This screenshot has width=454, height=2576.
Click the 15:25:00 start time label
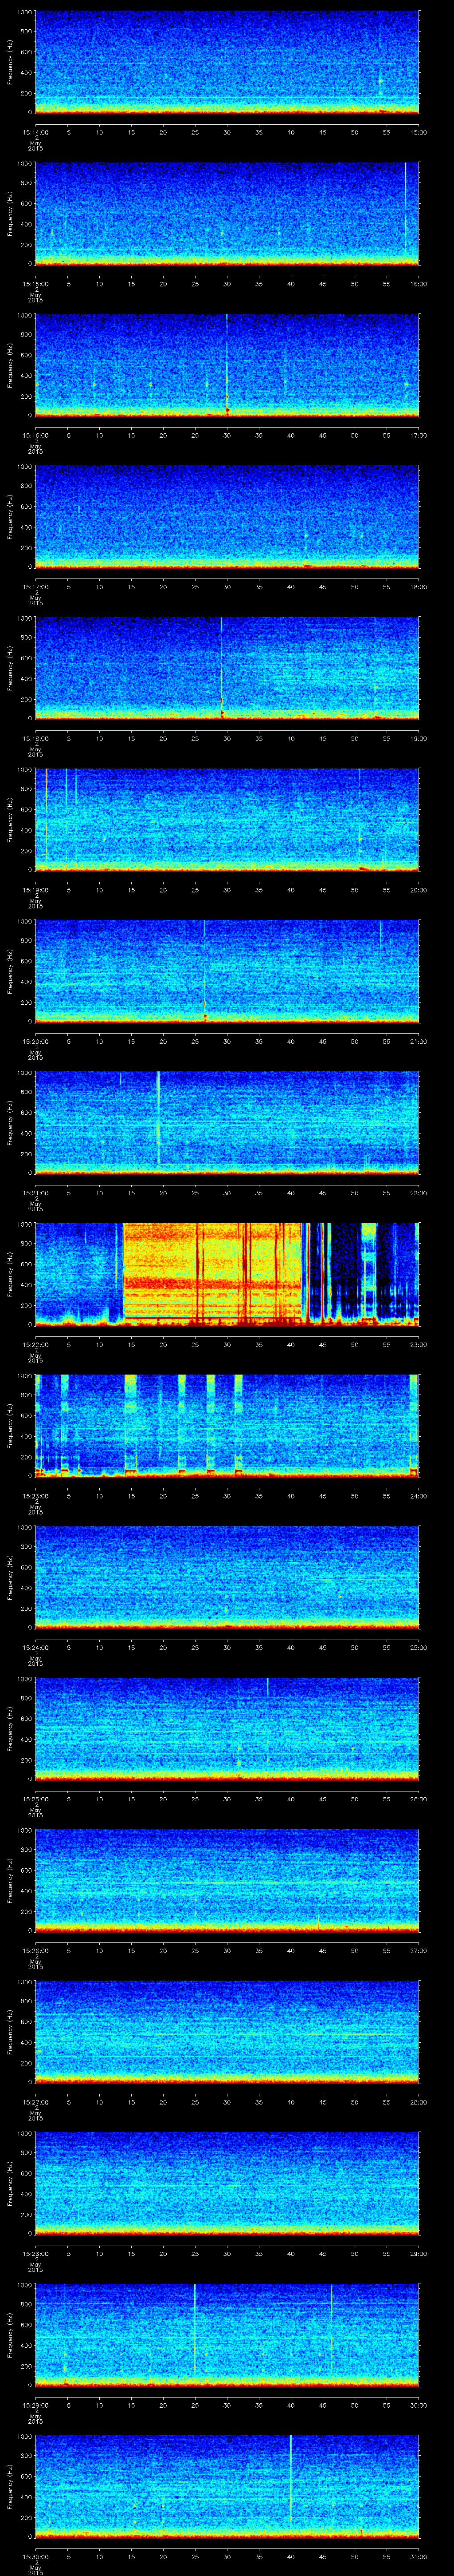click(x=36, y=1799)
